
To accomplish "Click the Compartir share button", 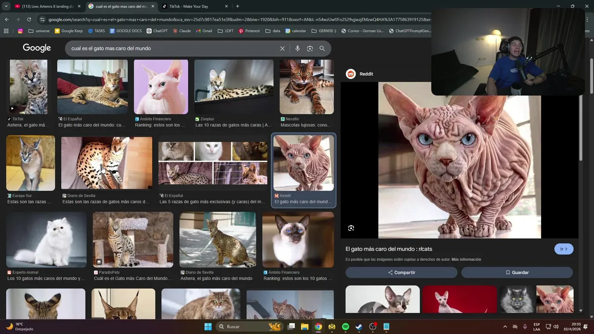I will click(x=401, y=272).
